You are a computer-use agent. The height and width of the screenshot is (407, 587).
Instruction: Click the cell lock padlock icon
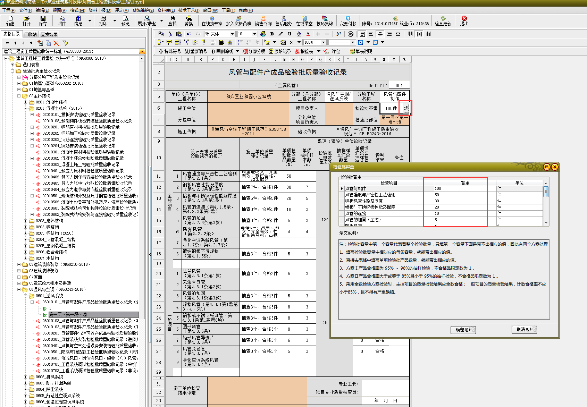tap(230, 42)
